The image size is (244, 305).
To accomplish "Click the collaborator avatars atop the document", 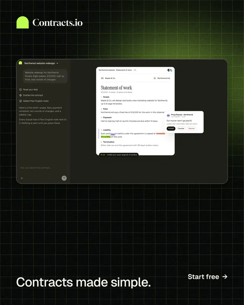I will 170,70.
